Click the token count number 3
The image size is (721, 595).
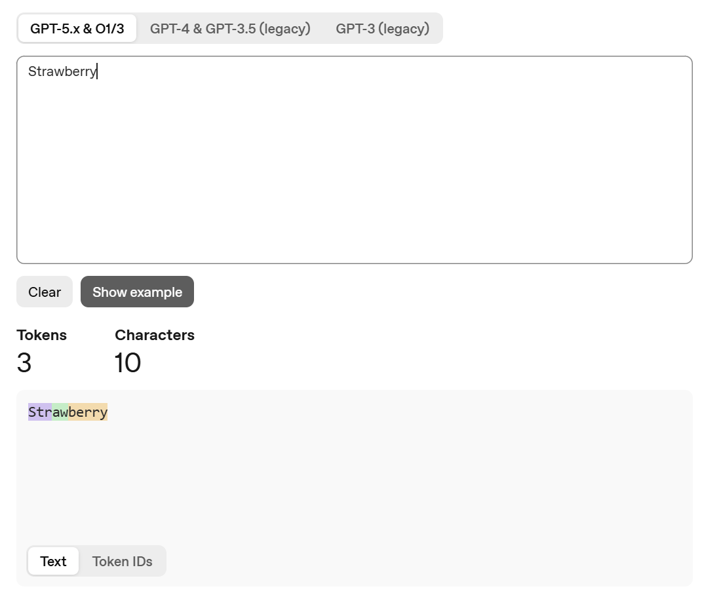24,363
